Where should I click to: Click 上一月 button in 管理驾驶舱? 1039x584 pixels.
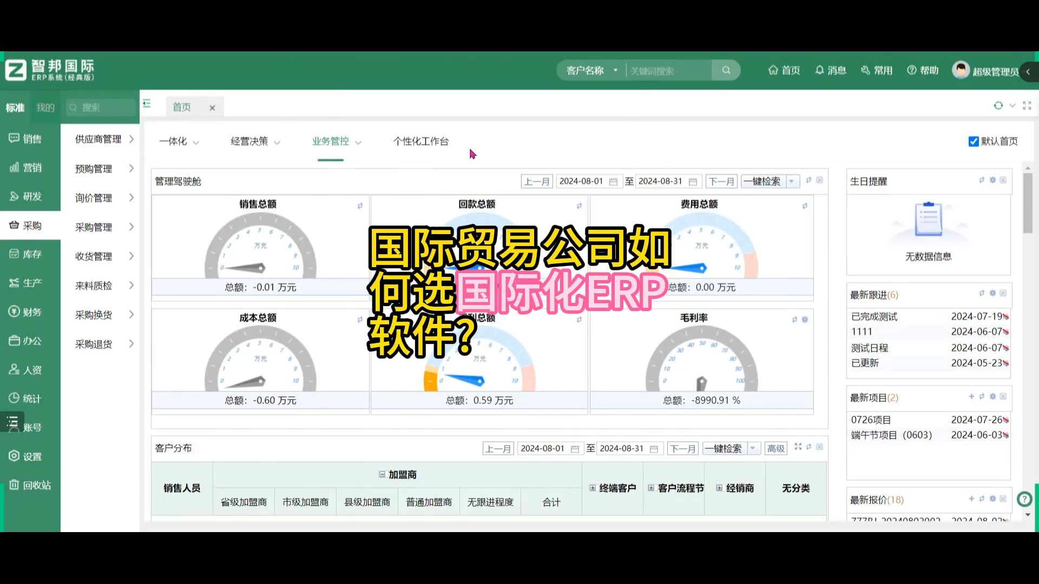click(x=537, y=181)
